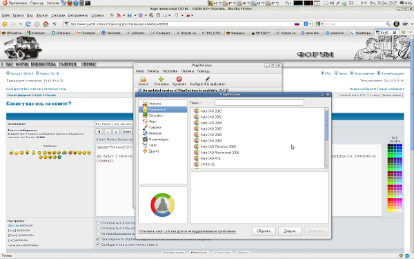
Task: Select the Разработка category
Action: (163, 109)
